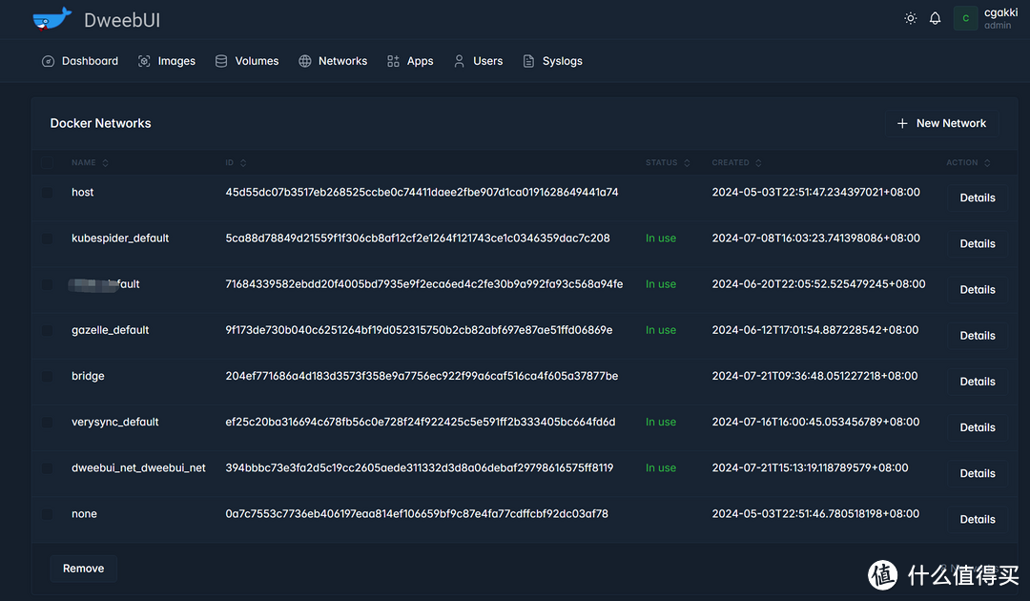Open Details for the bridge network
Image resolution: width=1030 pixels, height=601 pixels.
978,382
